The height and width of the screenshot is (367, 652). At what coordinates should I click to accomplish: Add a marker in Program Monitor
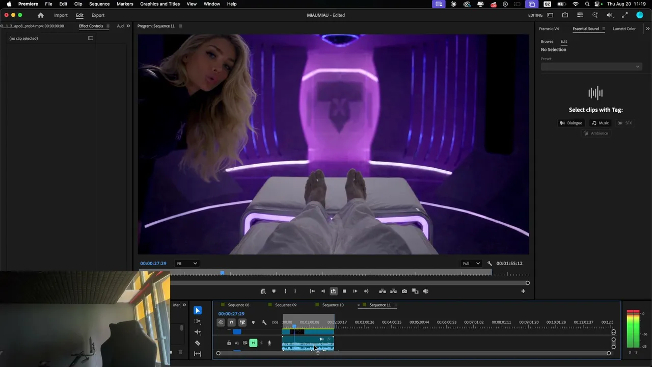point(274,291)
